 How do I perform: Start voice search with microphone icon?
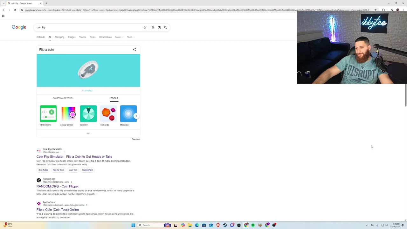(153, 27)
